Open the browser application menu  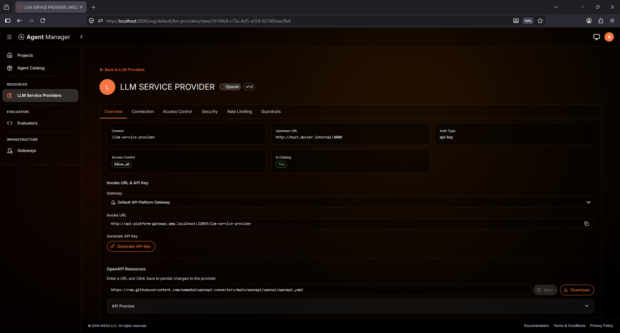click(x=612, y=21)
